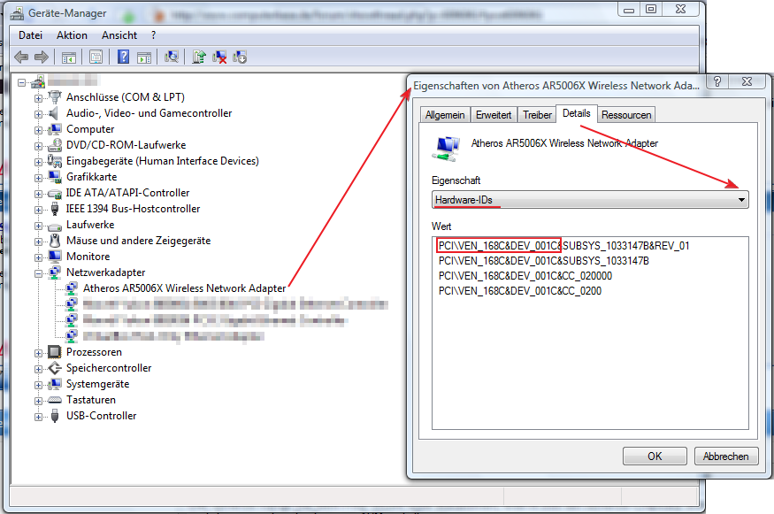Click the blue Help question mark icon

pos(124,57)
